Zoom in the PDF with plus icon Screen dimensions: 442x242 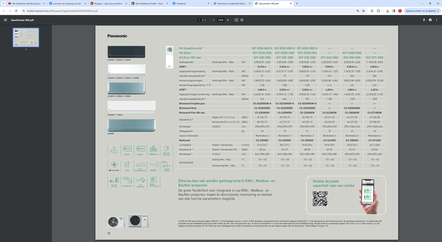tap(228, 20)
